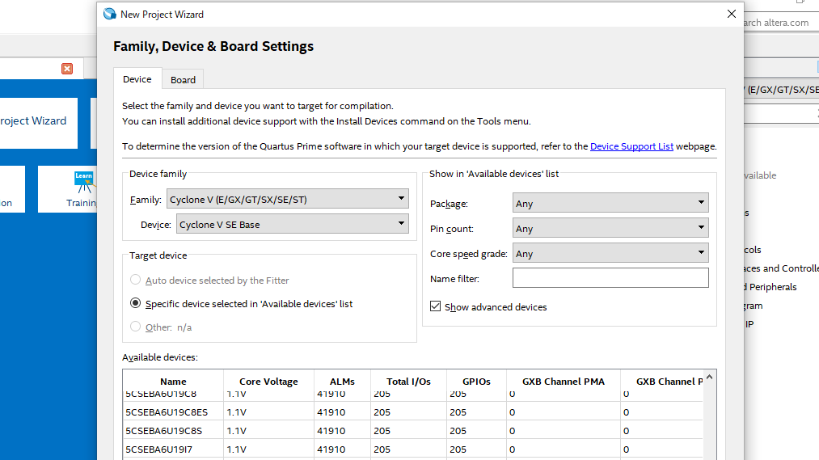Screen dimensions: 819x460
Task: Switch to the Device tab
Action: coord(137,79)
